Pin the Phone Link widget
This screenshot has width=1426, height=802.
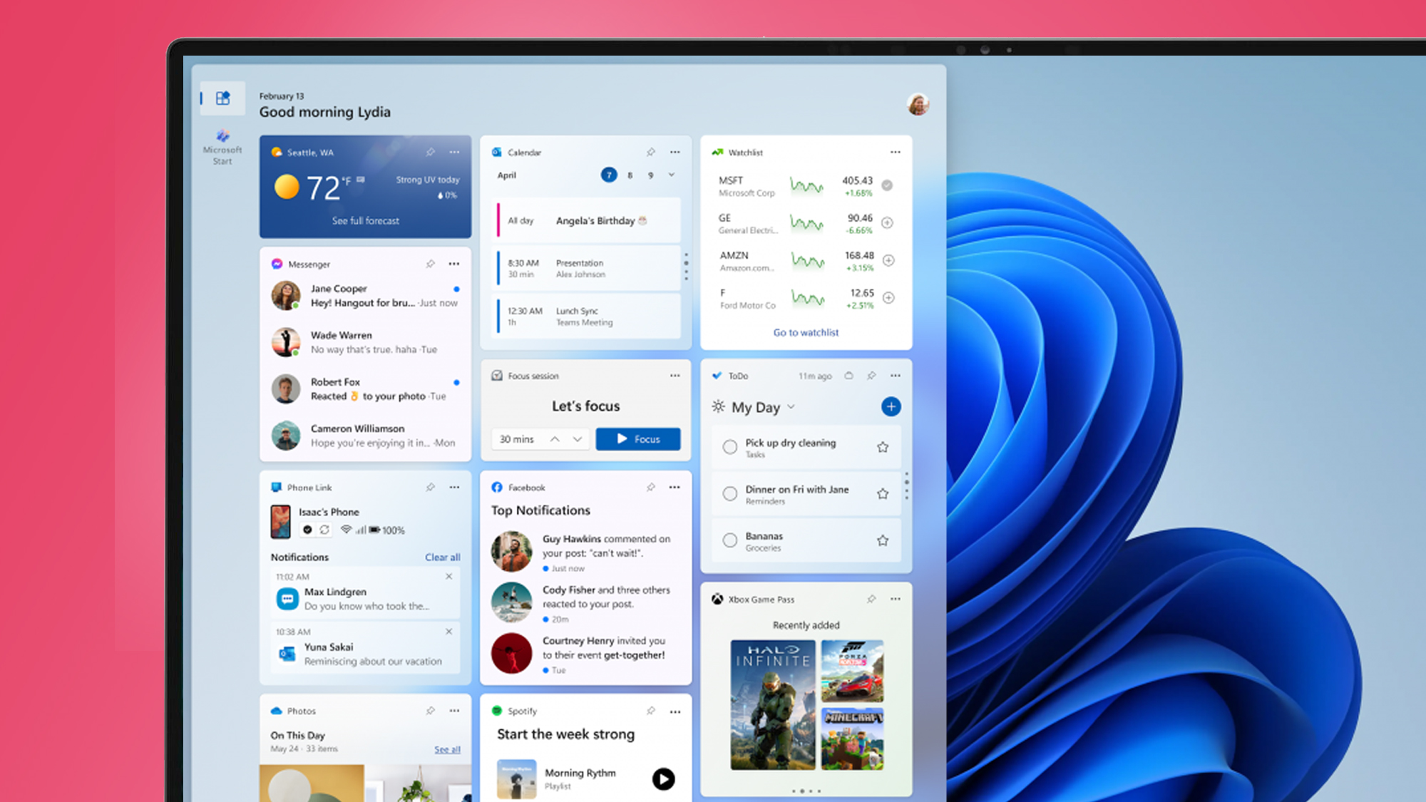(430, 488)
